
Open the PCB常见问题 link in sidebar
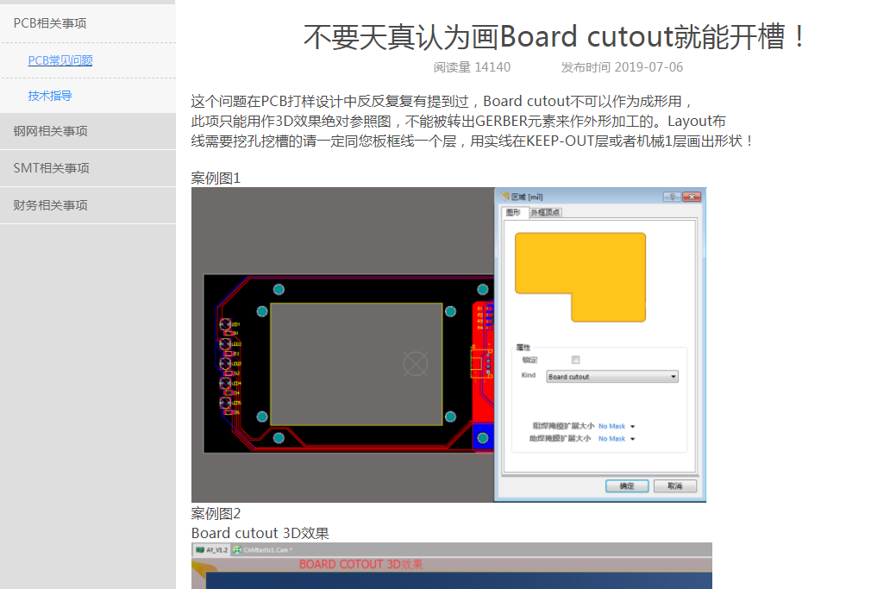pyautogui.click(x=60, y=60)
